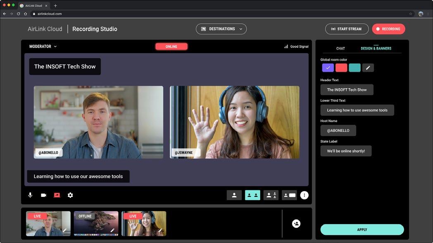Viewport: 433px width, 243px height.
Task: Open browser profile avatar
Action: pyautogui.click(x=421, y=14)
